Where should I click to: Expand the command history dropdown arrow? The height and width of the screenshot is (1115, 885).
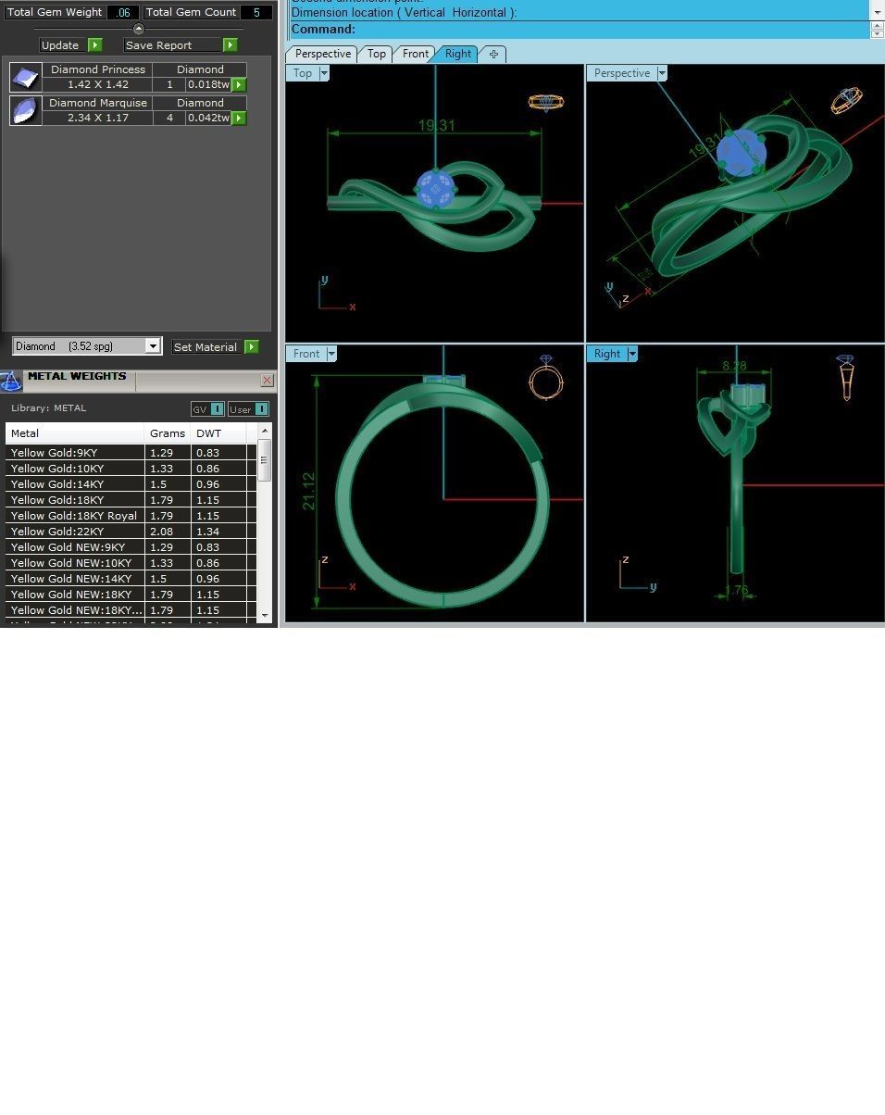pyautogui.click(x=878, y=11)
